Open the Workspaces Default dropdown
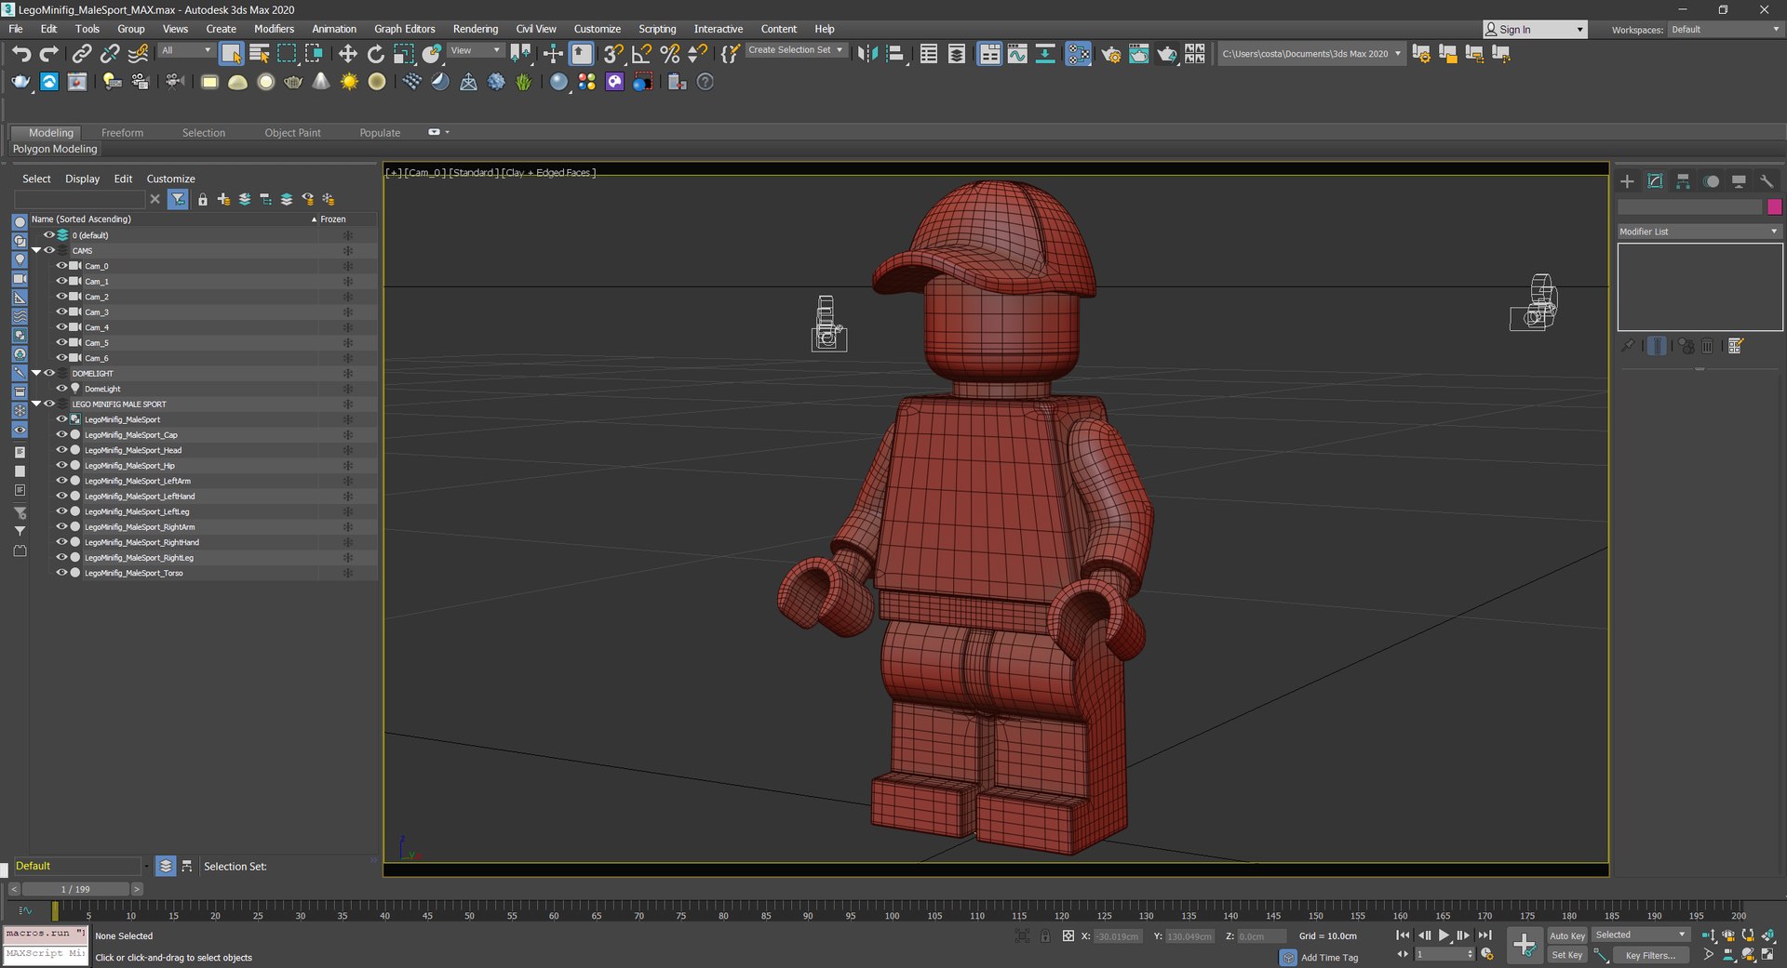1787x968 pixels. tap(1726, 30)
